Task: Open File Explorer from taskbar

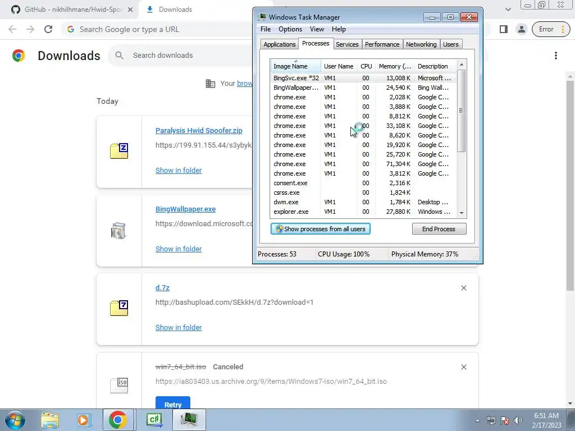Action: click(50, 420)
